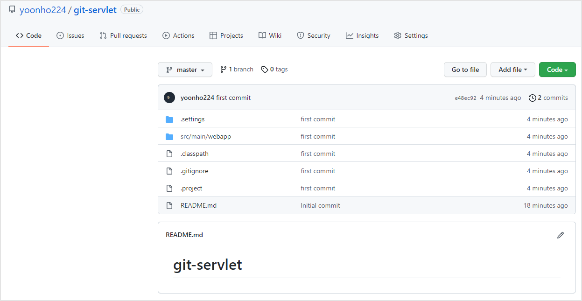Click the Insights graph icon
582x301 pixels.
coord(350,35)
